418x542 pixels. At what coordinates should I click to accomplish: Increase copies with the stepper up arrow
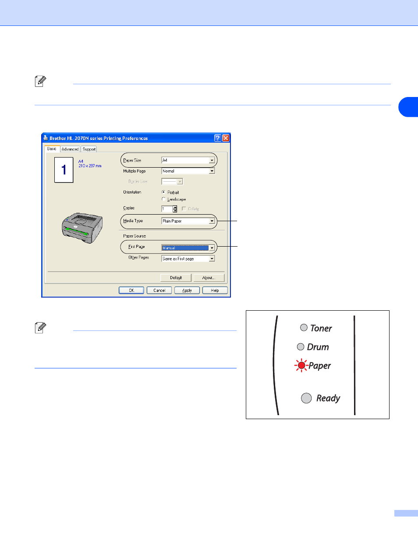click(175, 207)
